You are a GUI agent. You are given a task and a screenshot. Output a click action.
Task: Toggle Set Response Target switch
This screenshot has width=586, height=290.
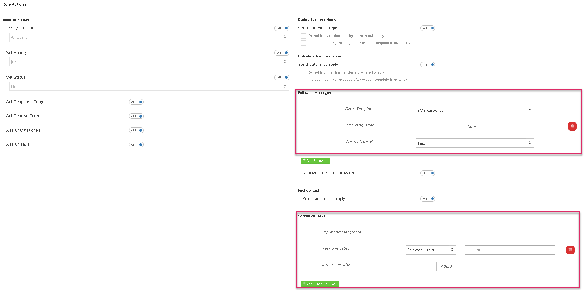[136, 102]
